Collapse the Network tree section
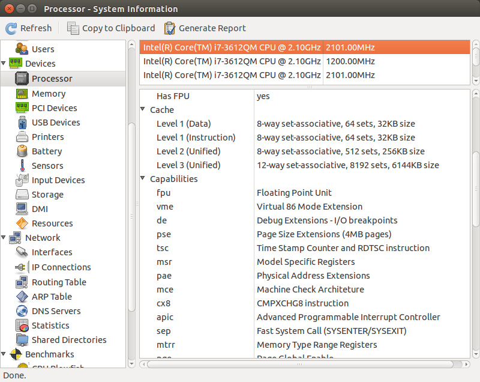This screenshot has width=480, height=382. (x=4, y=238)
